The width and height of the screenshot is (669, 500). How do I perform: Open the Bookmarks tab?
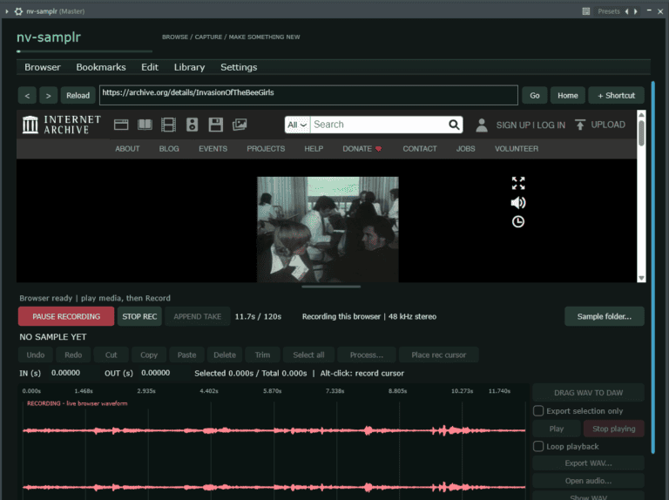coord(101,67)
